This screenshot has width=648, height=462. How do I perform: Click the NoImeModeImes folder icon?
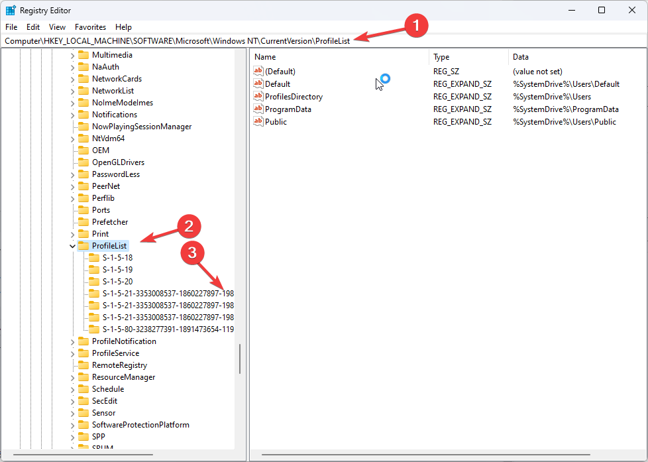coord(83,103)
